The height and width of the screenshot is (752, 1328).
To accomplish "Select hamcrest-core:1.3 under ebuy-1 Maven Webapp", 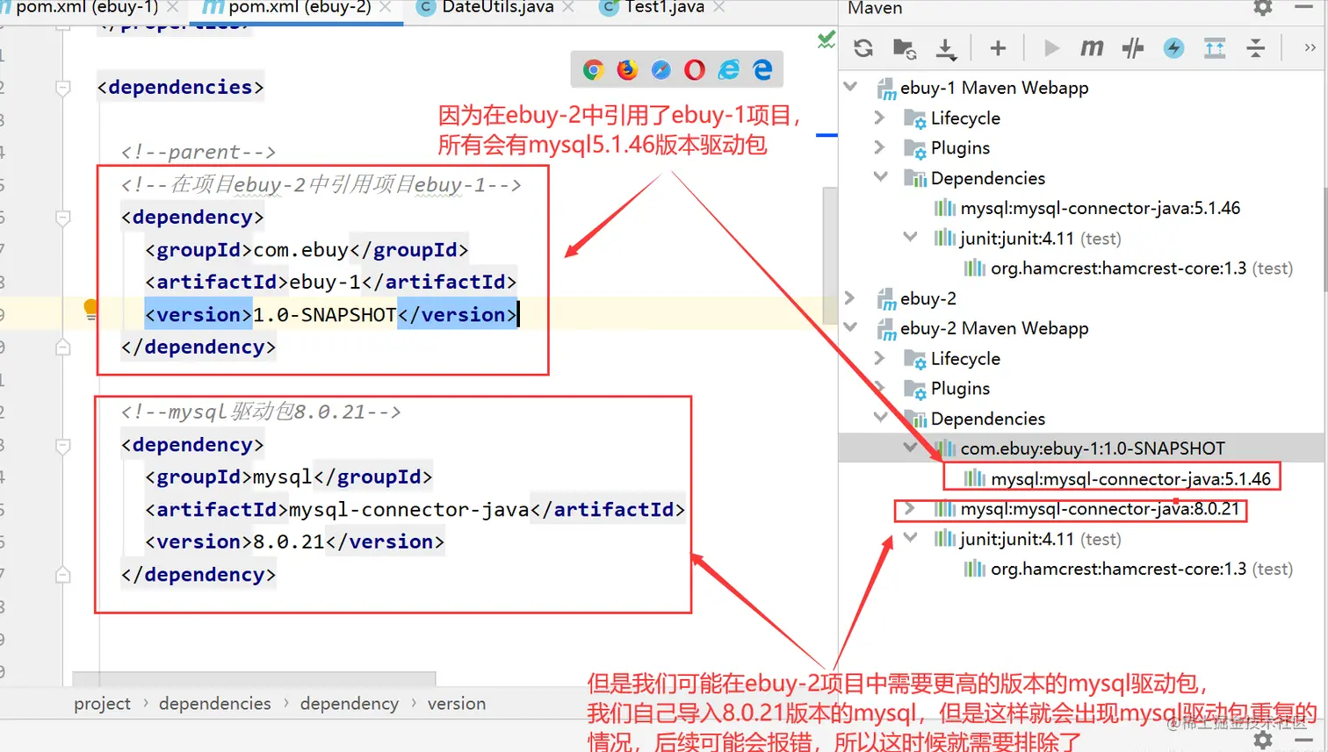I will pos(1129,269).
